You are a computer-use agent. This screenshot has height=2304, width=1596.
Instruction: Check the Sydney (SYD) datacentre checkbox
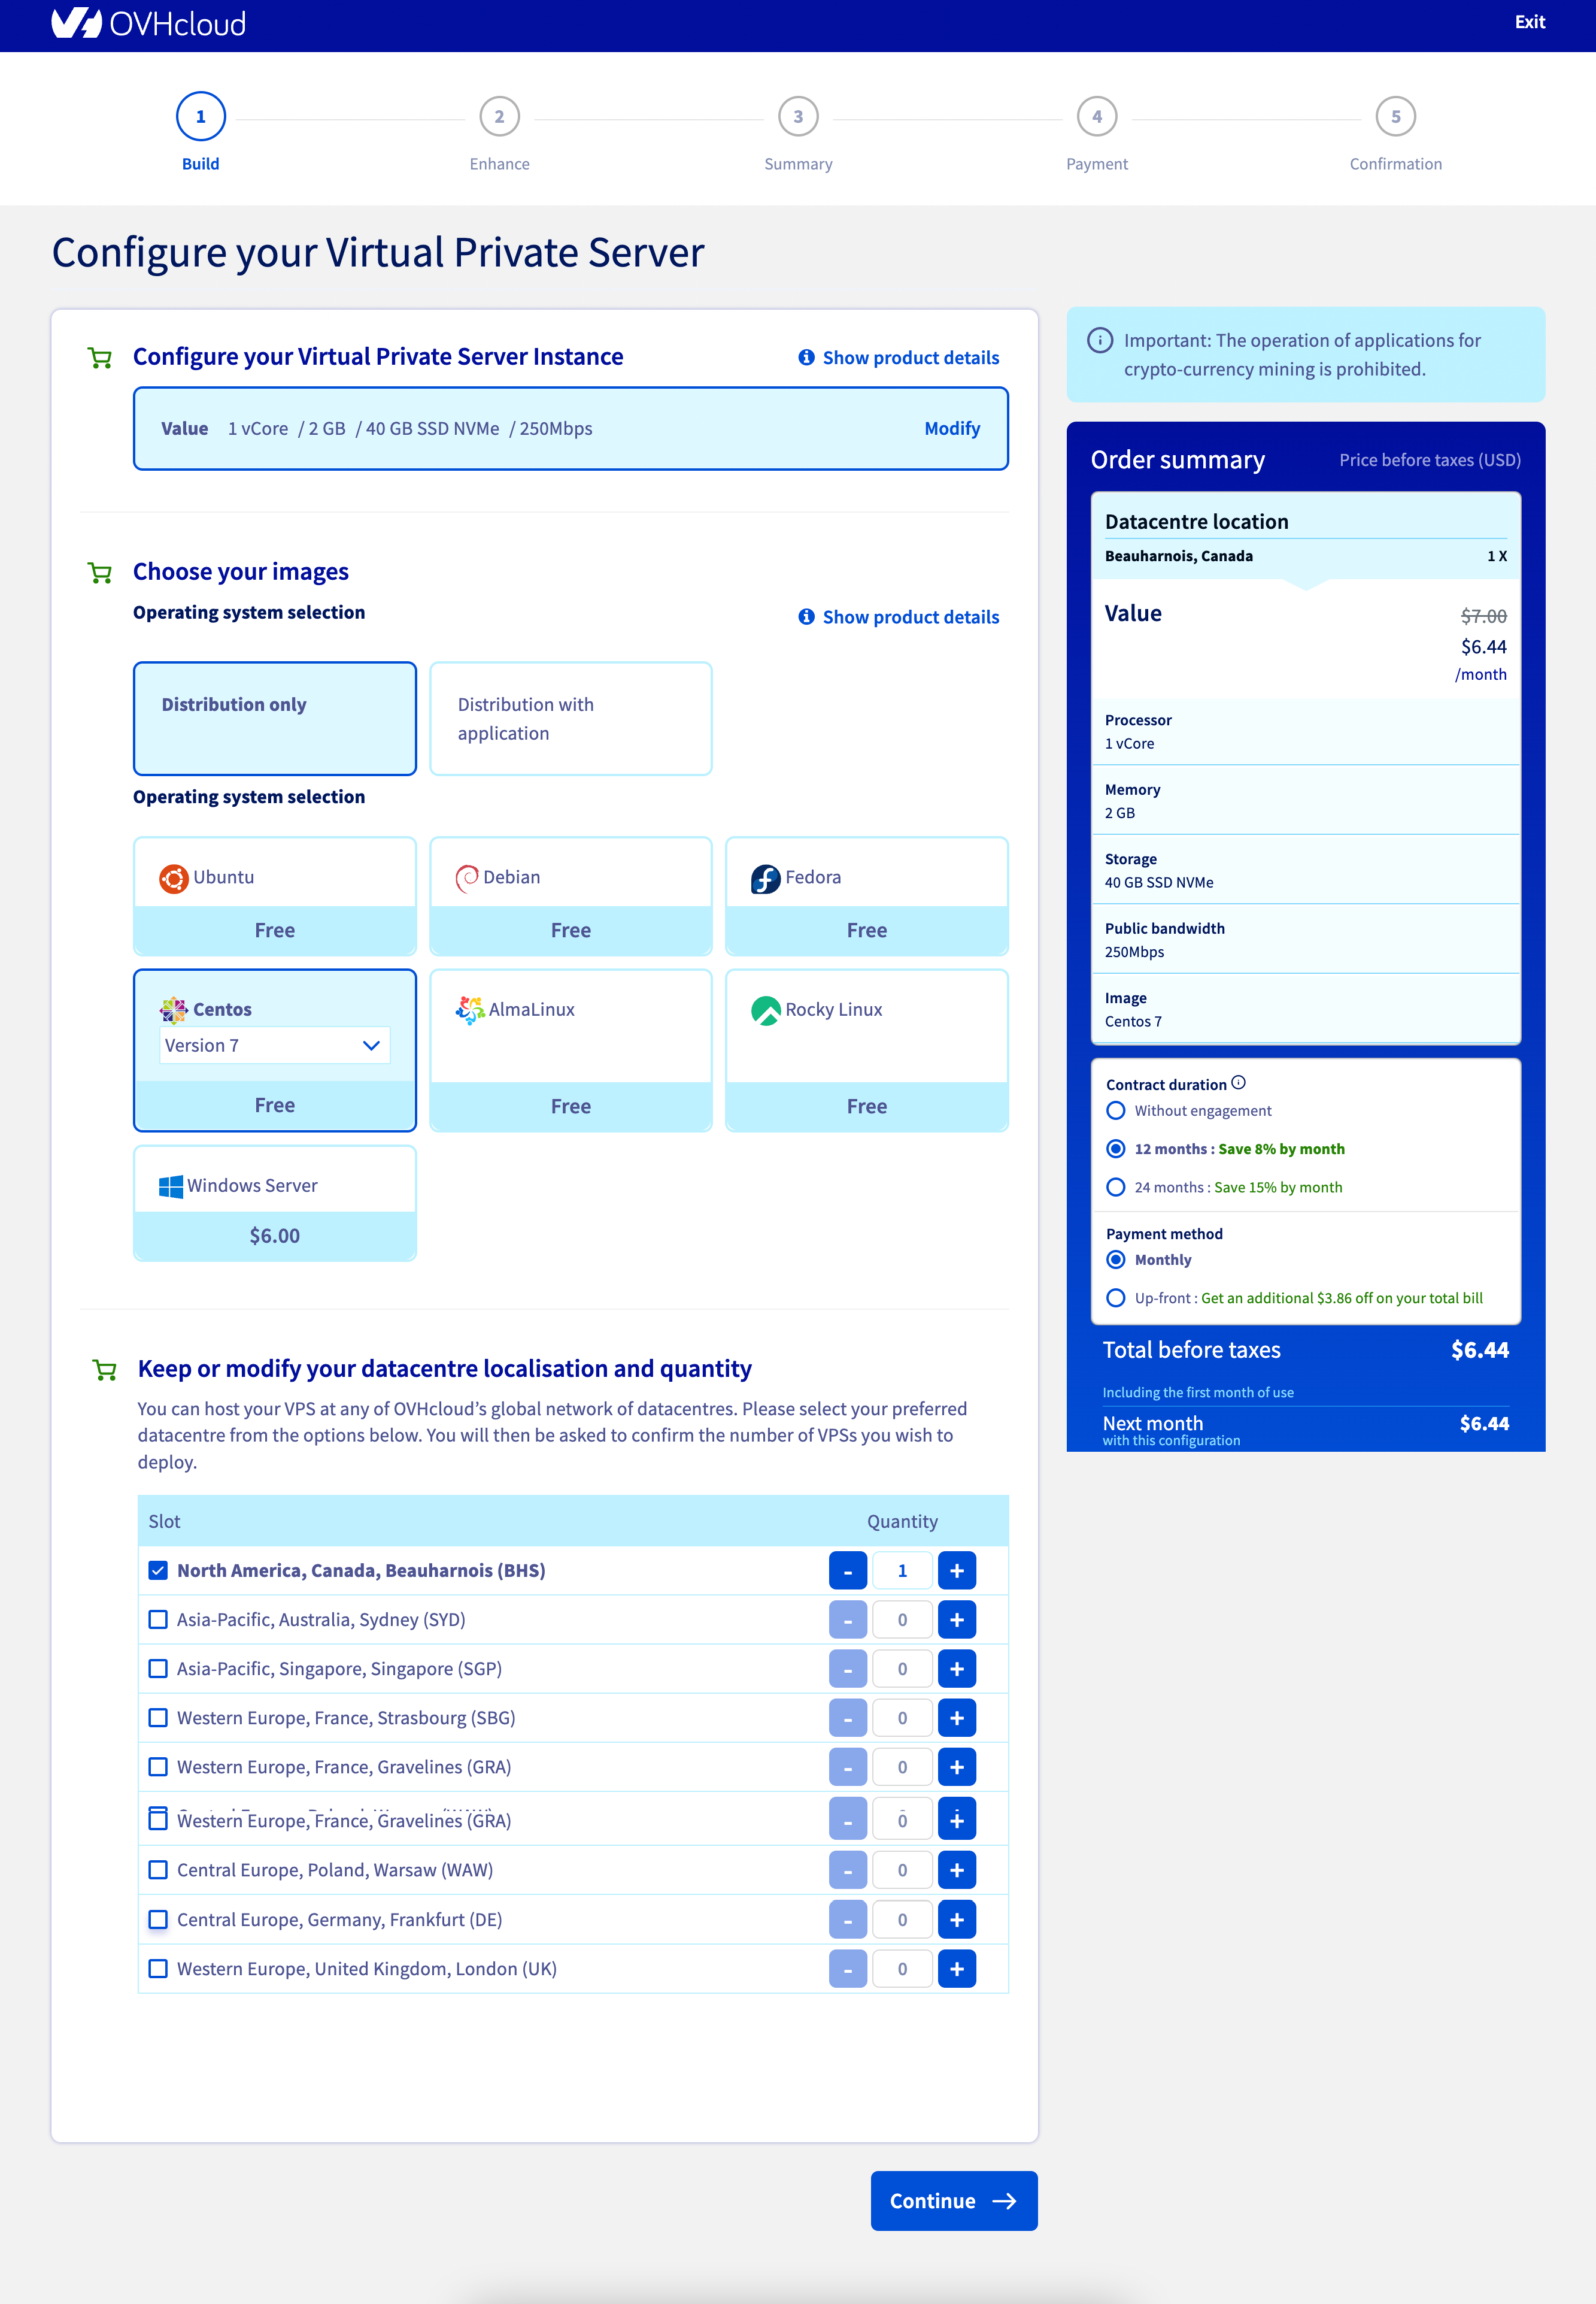coord(158,1619)
